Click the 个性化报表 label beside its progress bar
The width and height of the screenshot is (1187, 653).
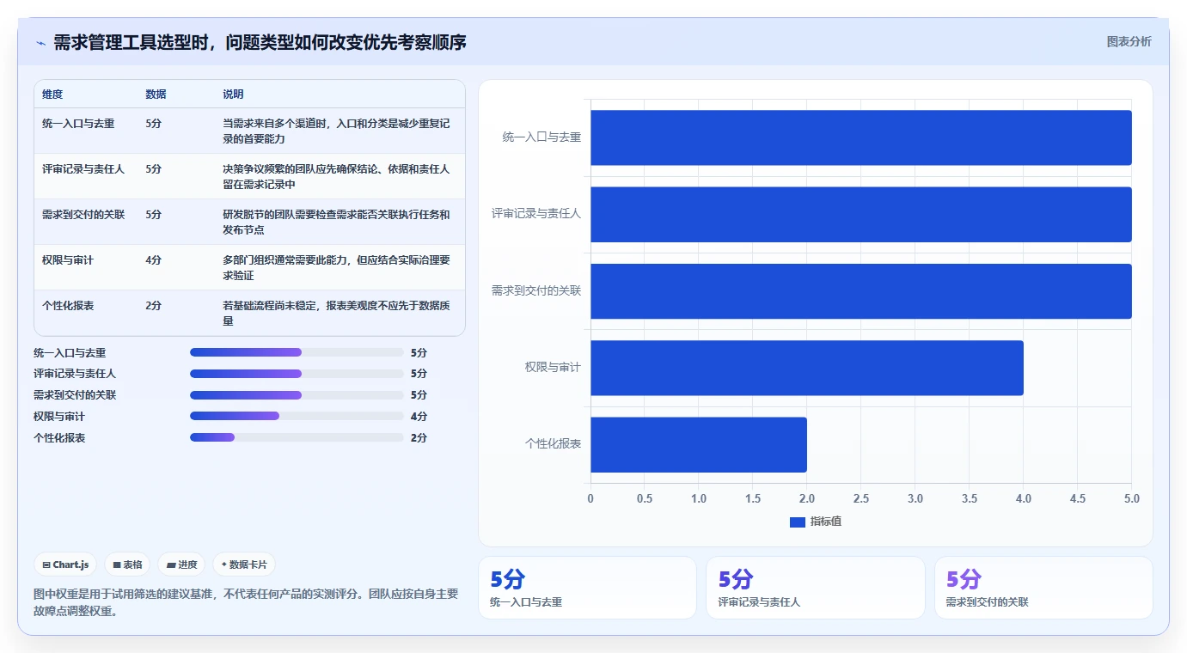(x=59, y=437)
